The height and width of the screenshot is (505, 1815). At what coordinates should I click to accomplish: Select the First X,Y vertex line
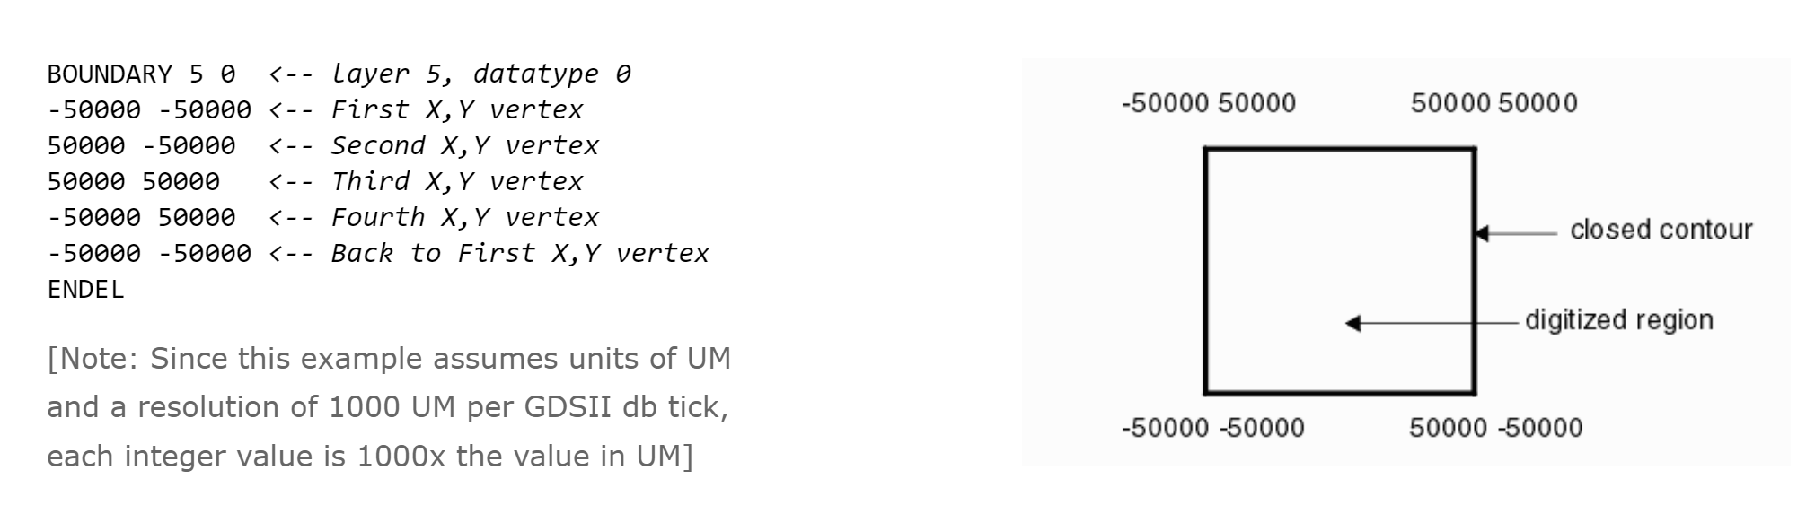point(315,109)
